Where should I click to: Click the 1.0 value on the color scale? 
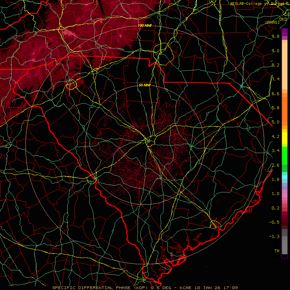(x=275, y=193)
